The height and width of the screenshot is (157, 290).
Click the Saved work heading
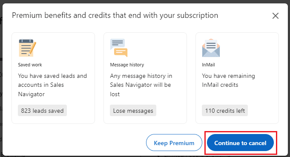[30, 65]
